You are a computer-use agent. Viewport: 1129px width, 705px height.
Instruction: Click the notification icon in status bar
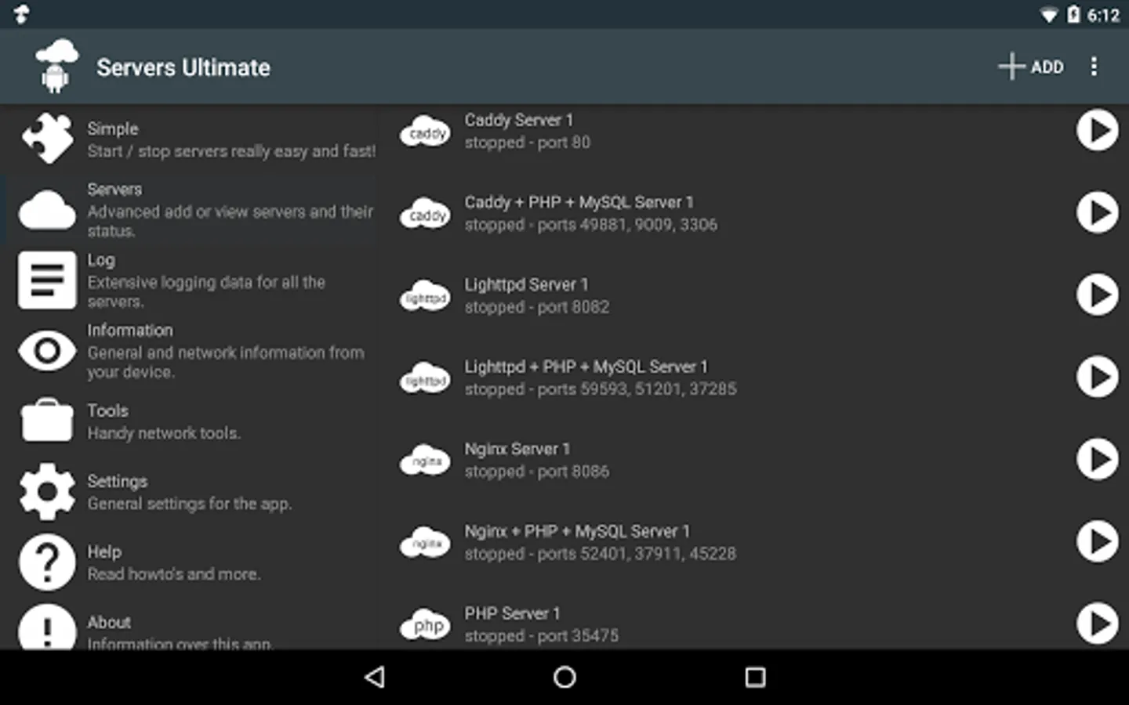point(21,14)
